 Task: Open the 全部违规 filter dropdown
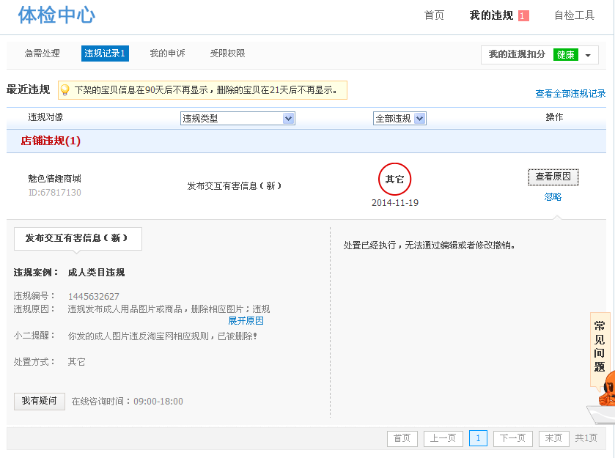400,118
